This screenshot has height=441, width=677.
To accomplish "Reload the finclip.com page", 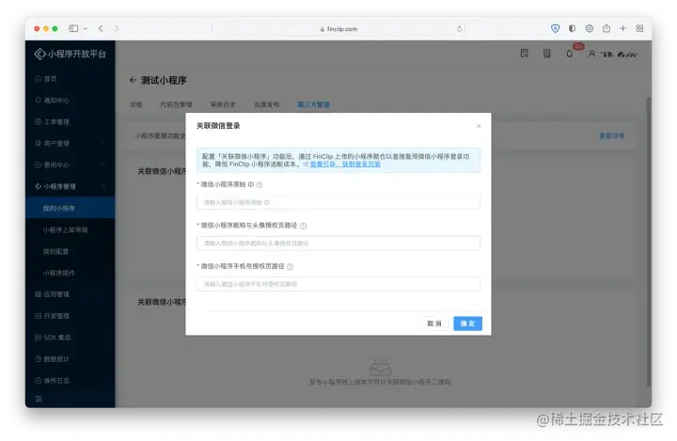I will pyautogui.click(x=460, y=29).
